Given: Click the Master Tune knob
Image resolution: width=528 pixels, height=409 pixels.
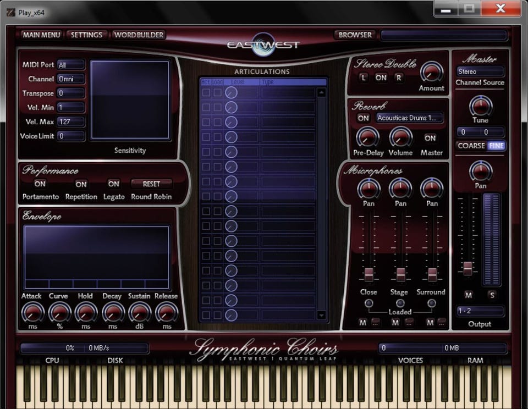Looking at the screenshot, I should click(x=481, y=106).
